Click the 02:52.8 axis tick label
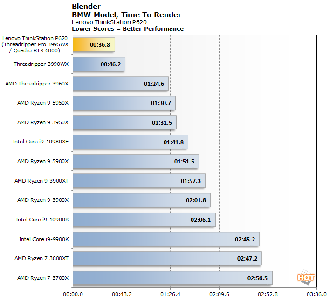Viewport: 330px width, 305px height. click(x=268, y=294)
